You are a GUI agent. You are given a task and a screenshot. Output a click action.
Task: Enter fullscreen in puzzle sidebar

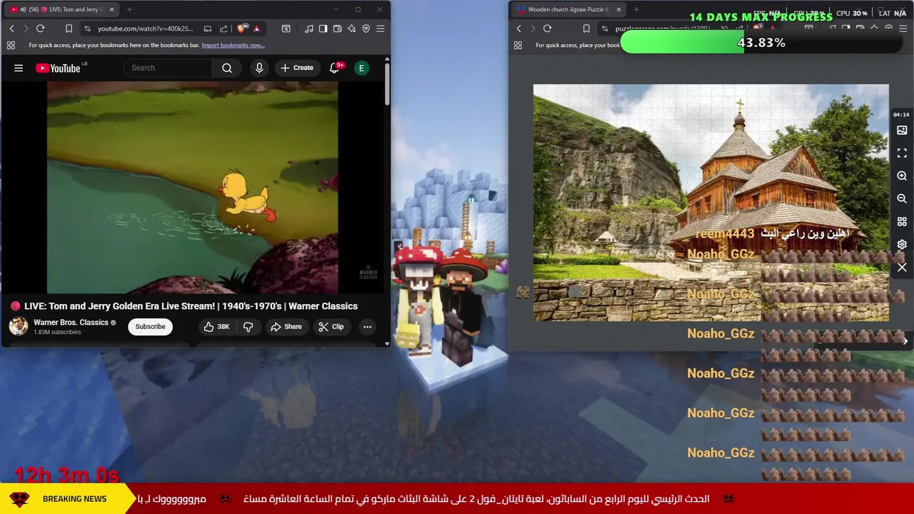[902, 153]
